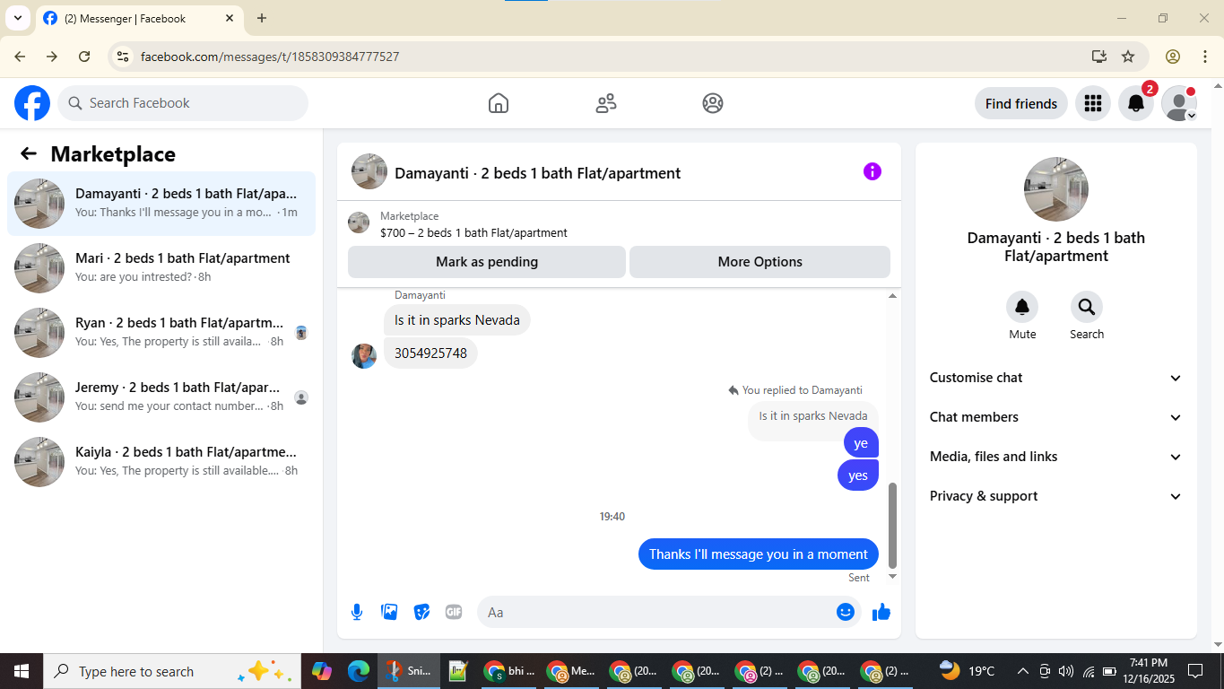The height and width of the screenshot is (689, 1224).
Task: Go back in browser history
Action: tap(20, 57)
